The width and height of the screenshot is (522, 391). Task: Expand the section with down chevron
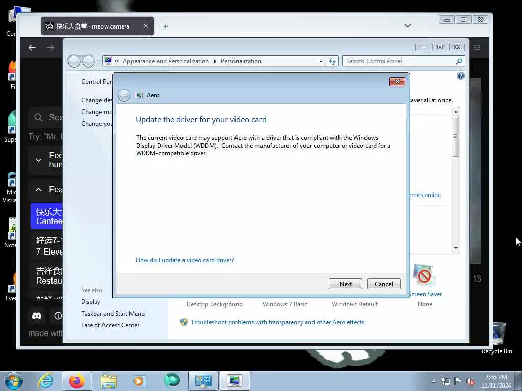pyautogui.click(x=39, y=160)
